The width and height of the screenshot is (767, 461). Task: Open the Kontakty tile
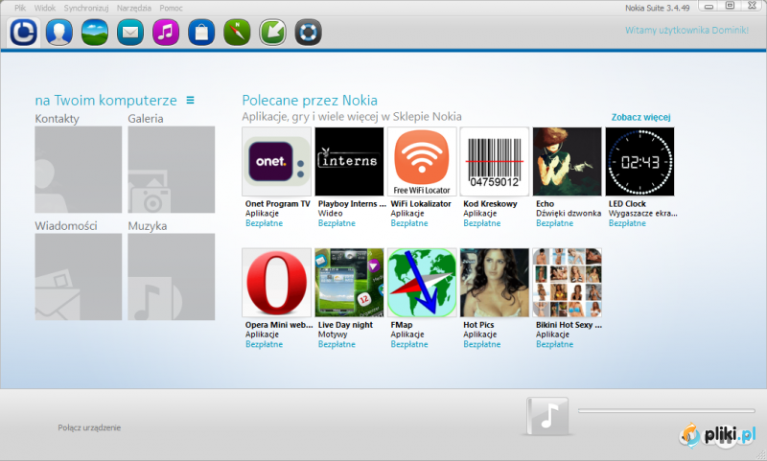79,170
